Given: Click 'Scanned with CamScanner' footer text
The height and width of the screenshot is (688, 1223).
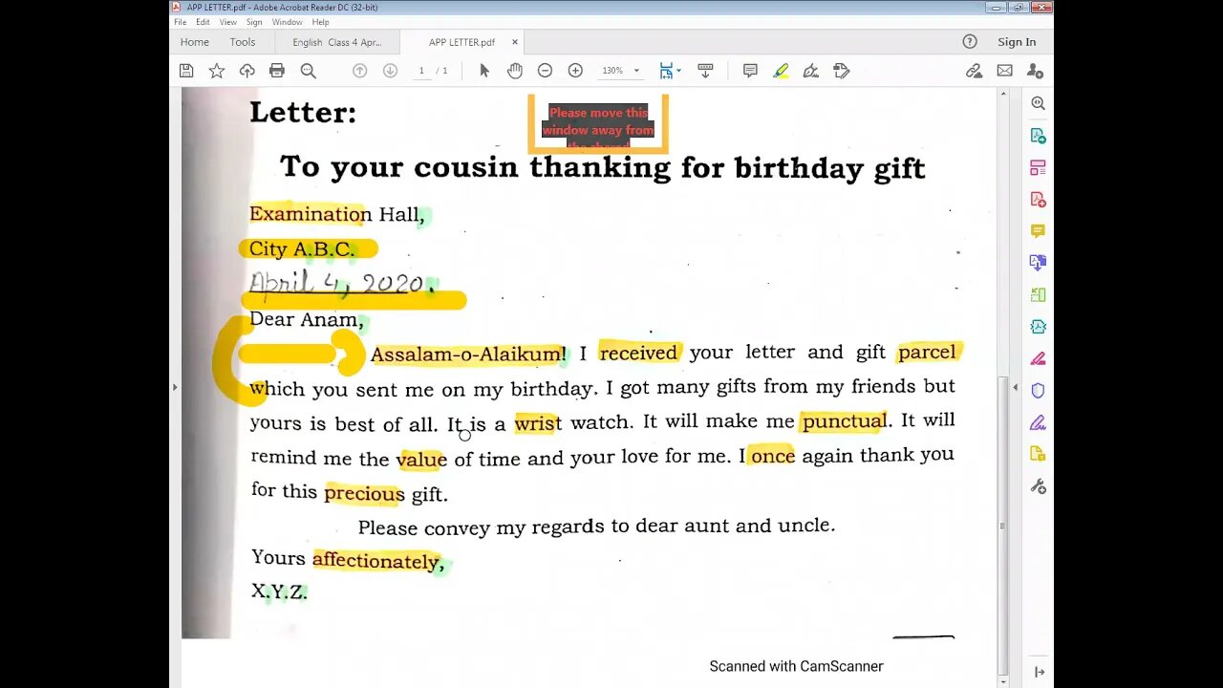Looking at the screenshot, I should [x=796, y=666].
